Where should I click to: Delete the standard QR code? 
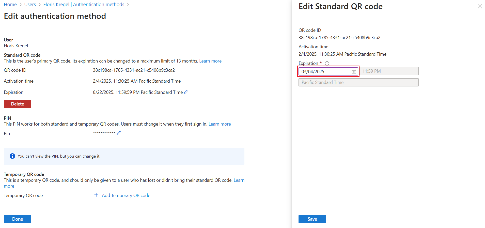[18, 104]
